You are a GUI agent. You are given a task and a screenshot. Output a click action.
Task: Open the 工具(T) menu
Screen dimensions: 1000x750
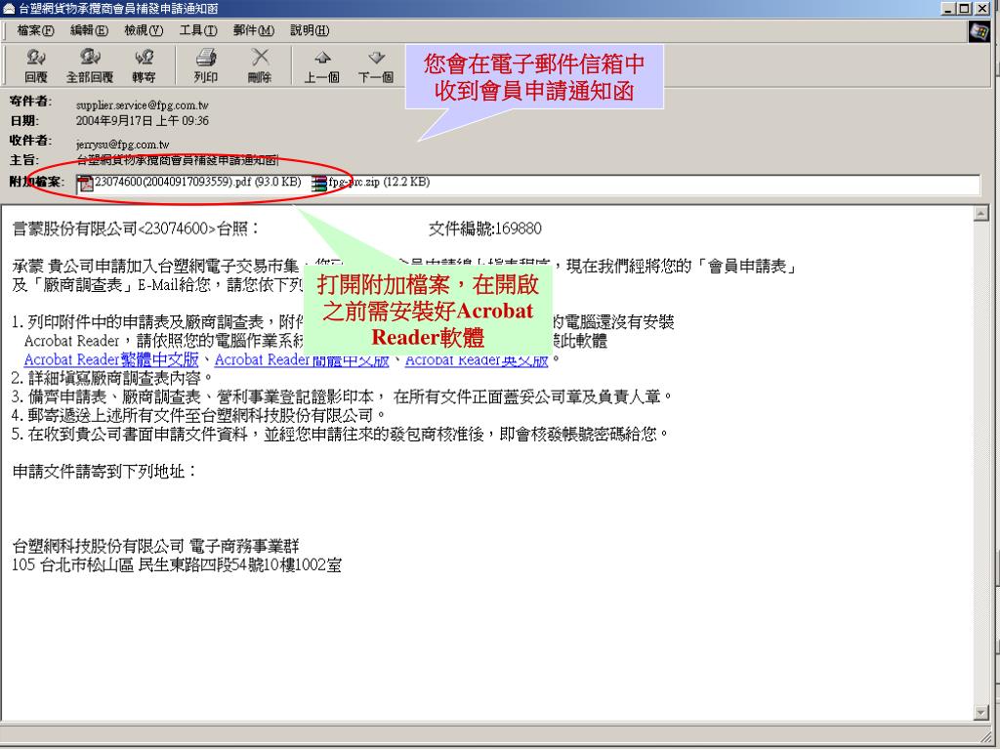(198, 30)
